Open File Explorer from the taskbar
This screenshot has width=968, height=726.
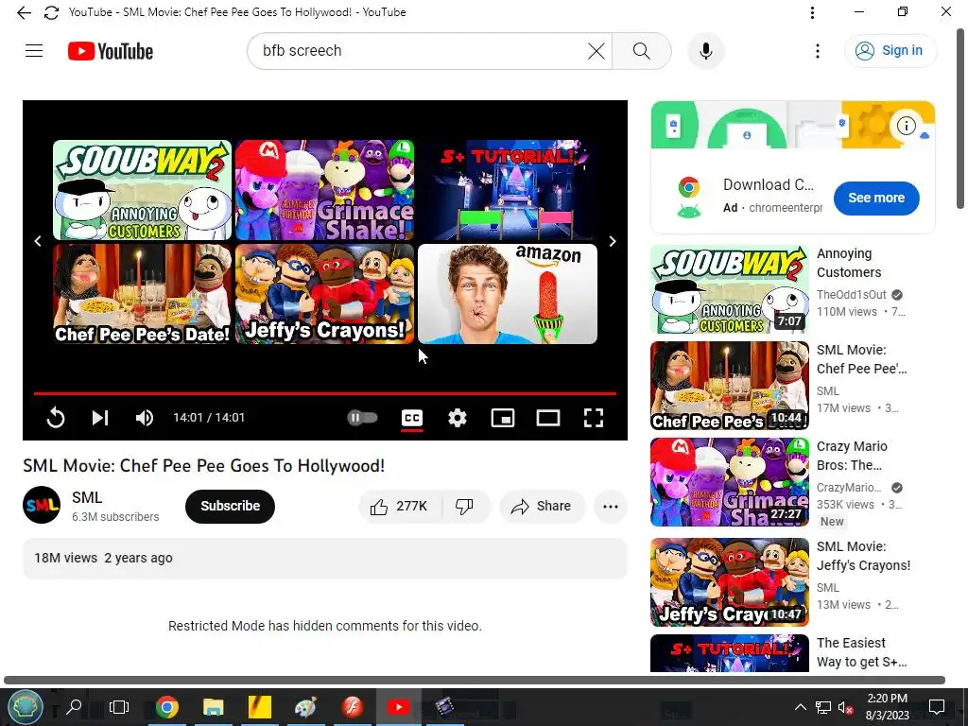pos(213,707)
